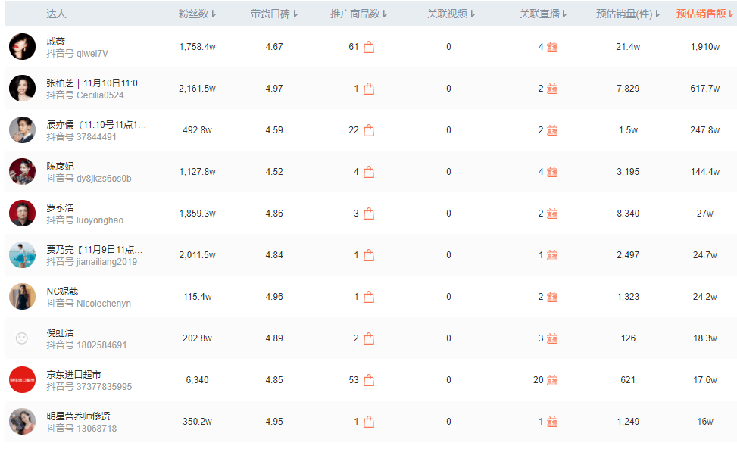Image resolution: width=737 pixels, height=449 pixels.
Task: Click shopping bag icon in 辰亦儒 row
Action: [369, 130]
